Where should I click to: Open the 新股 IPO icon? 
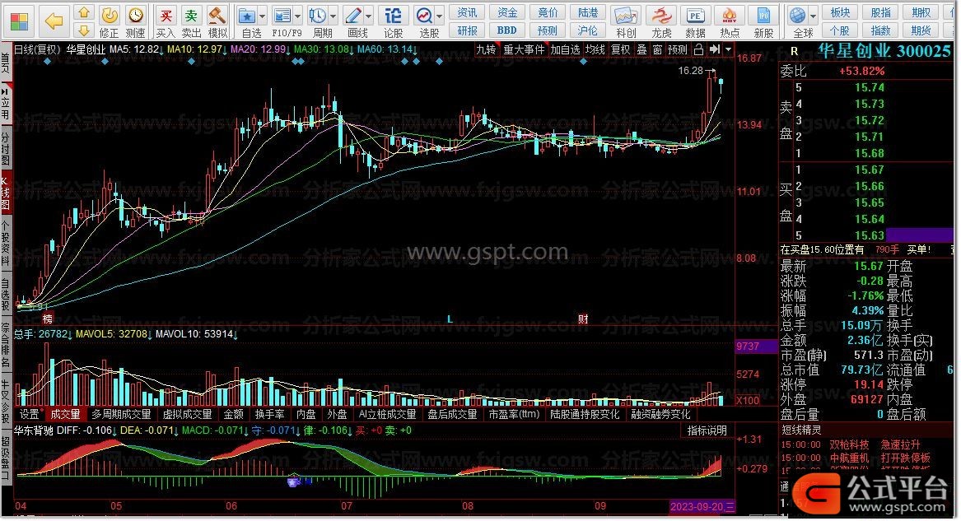click(763, 22)
